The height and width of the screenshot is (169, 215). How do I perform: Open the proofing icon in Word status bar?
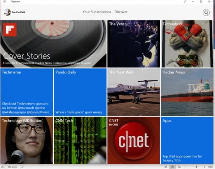(22, 167)
